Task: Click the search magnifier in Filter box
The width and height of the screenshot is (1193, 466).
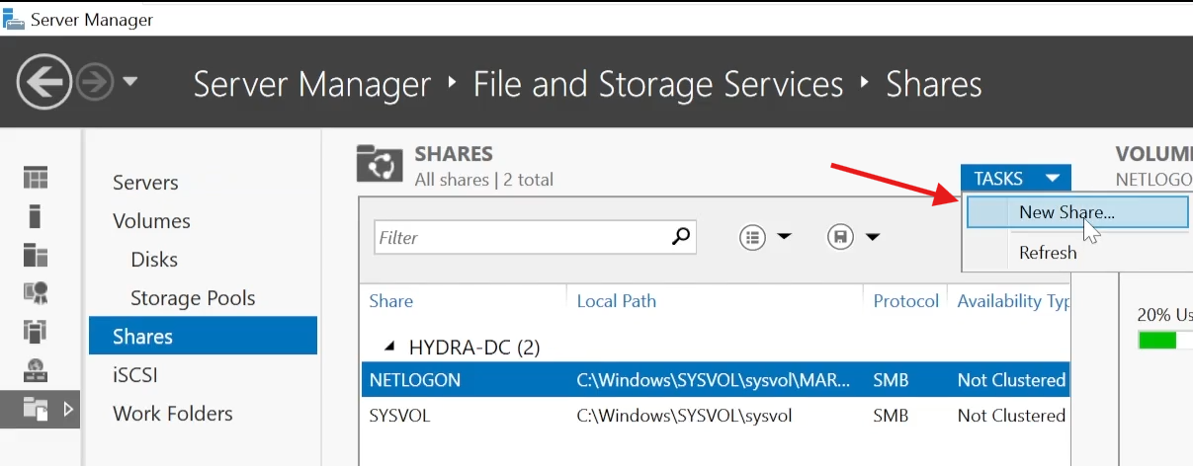Action: tap(680, 237)
